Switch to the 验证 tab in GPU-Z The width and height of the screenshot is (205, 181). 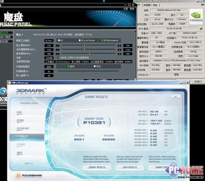coord(155,5)
